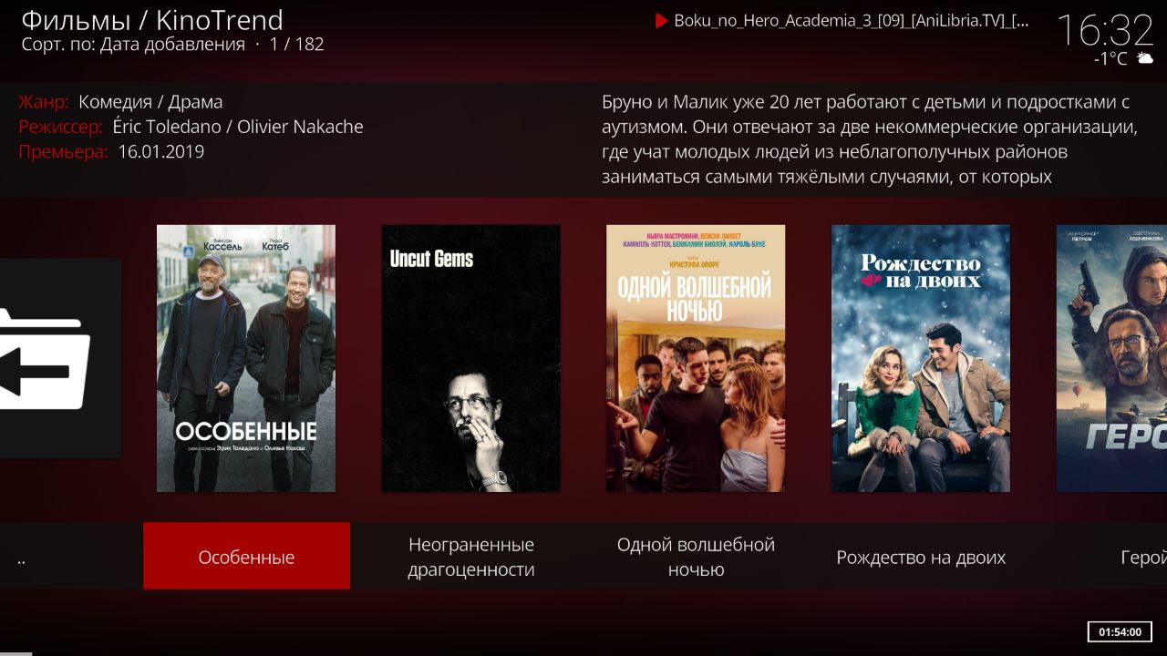Click the 01:54:00 duration box

point(1120,631)
